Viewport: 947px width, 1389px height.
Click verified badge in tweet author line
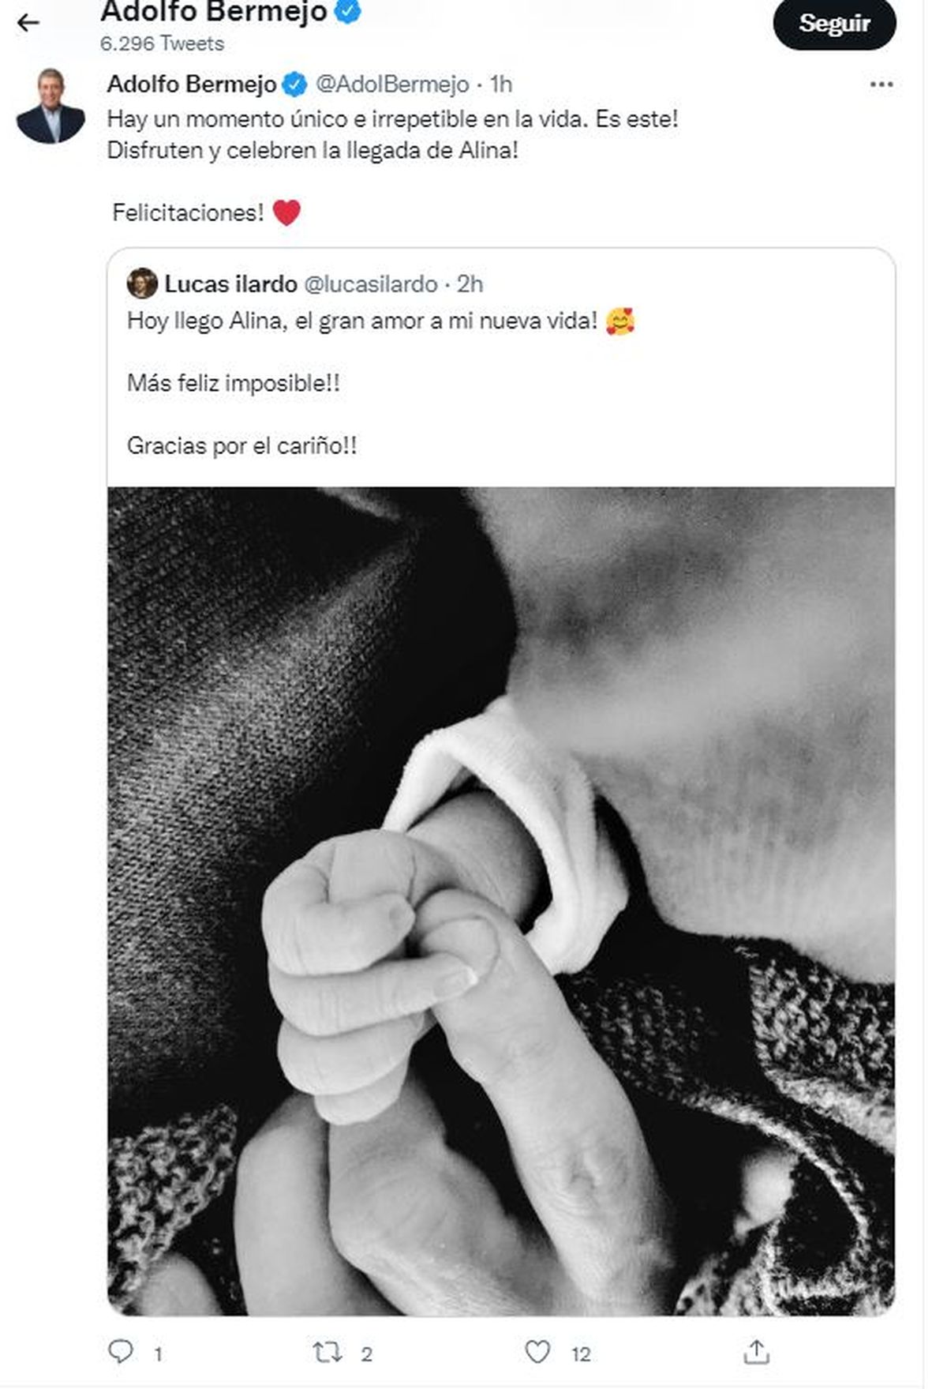pyautogui.click(x=295, y=84)
